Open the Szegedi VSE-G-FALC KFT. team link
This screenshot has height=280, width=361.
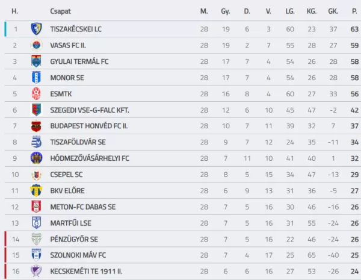tap(90, 110)
